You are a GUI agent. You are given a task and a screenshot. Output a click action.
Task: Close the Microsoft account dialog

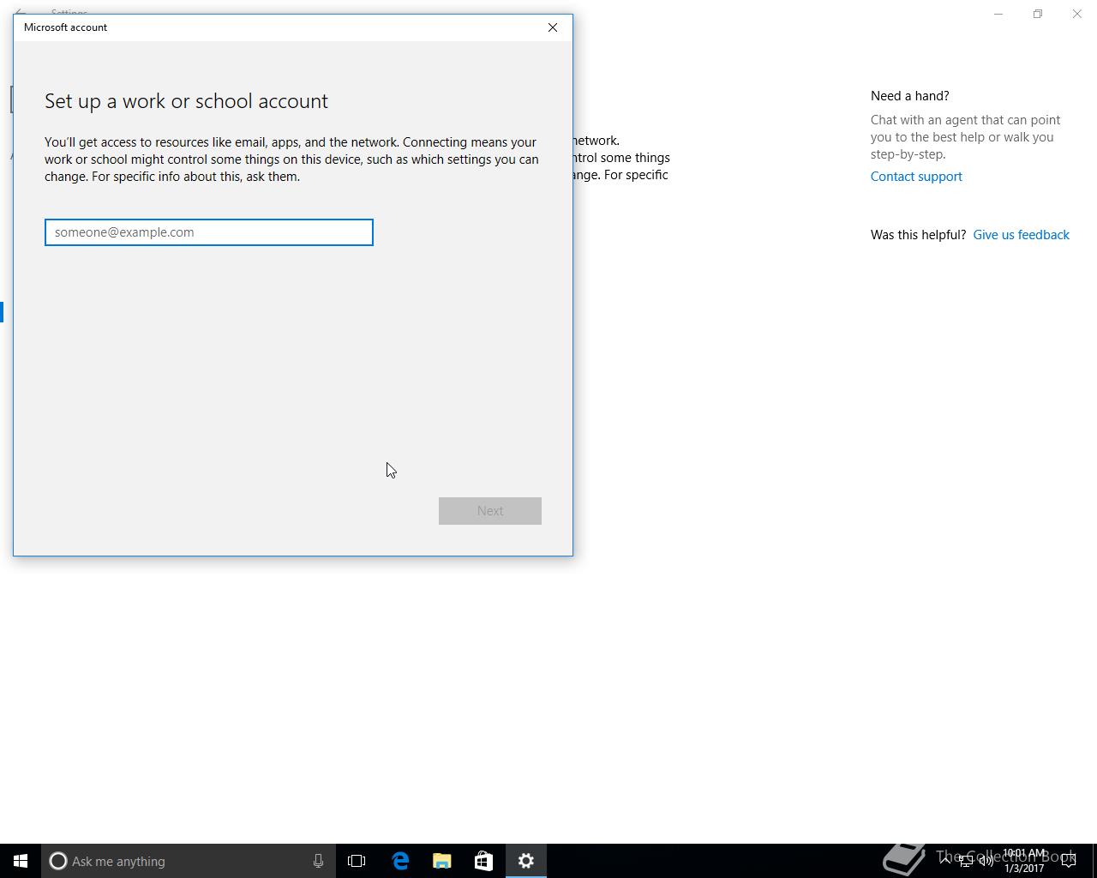(553, 27)
